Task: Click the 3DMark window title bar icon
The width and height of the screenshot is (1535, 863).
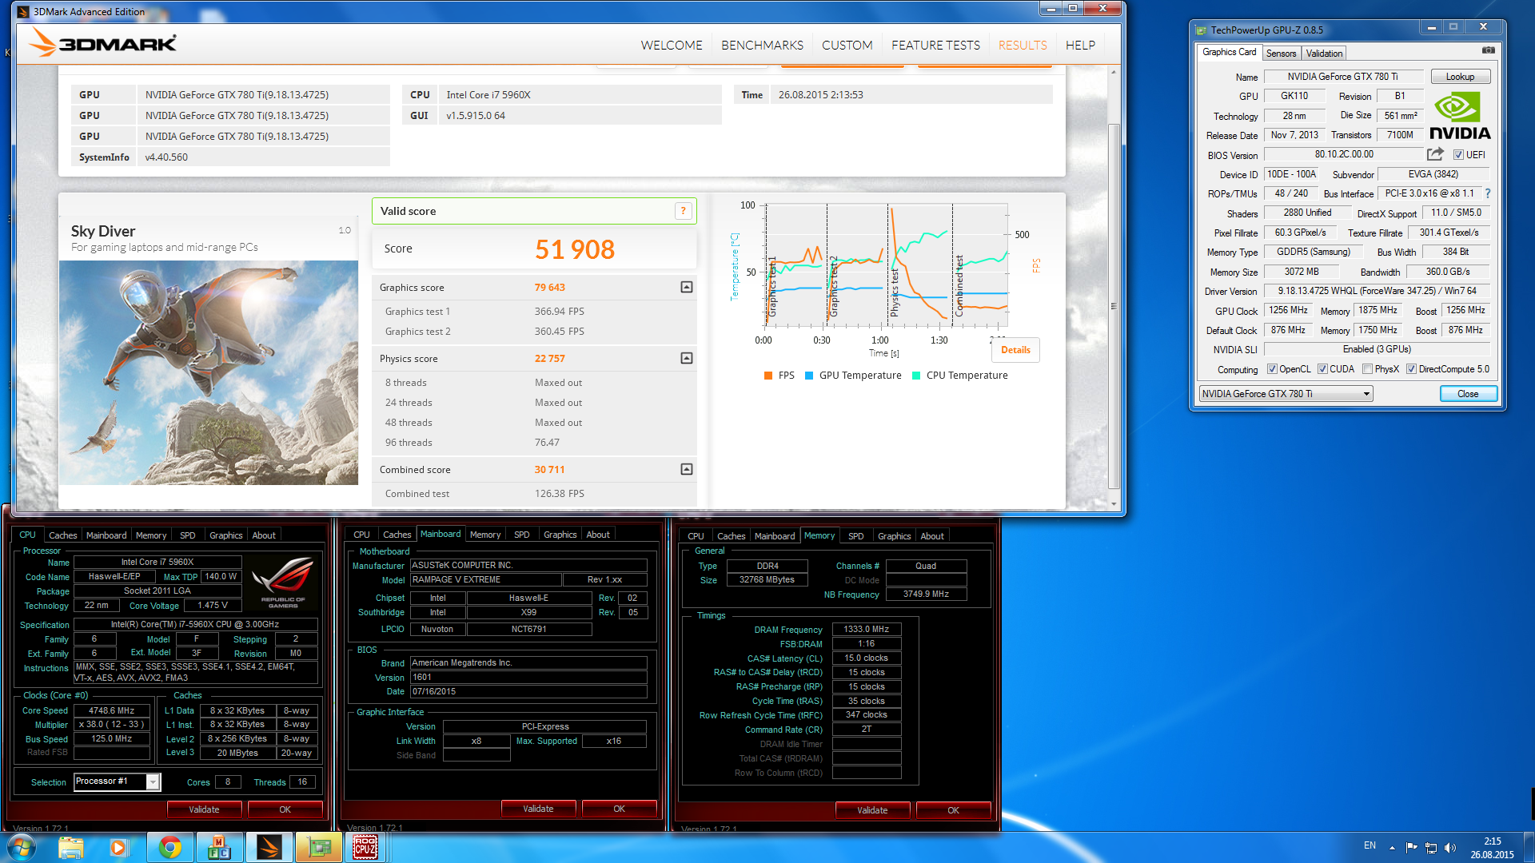Action: [23, 11]
